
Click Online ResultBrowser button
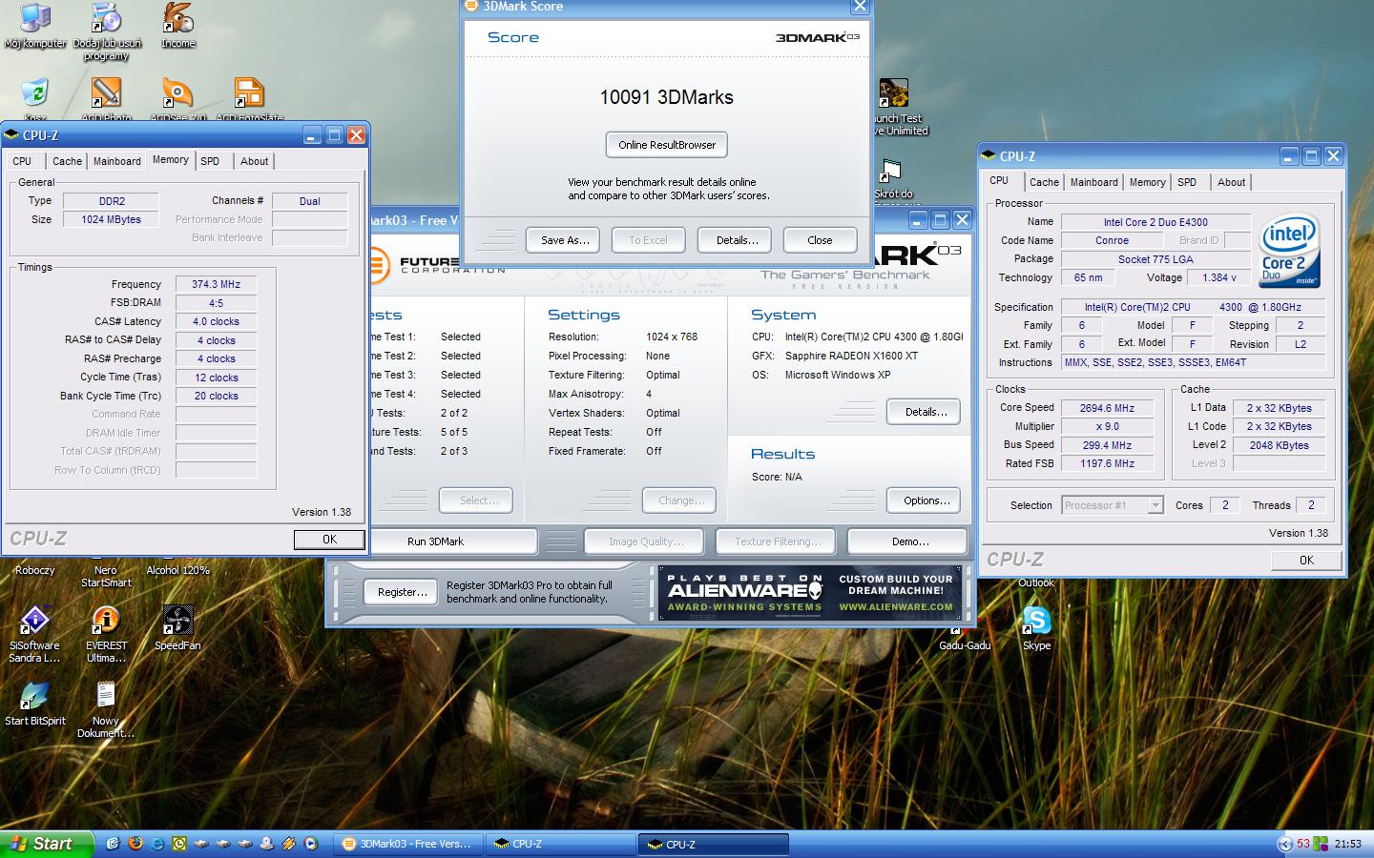pos(667,145)
